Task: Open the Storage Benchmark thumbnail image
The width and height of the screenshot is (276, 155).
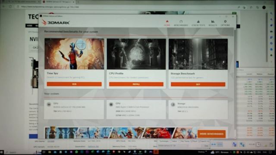Action: [198, 54]
